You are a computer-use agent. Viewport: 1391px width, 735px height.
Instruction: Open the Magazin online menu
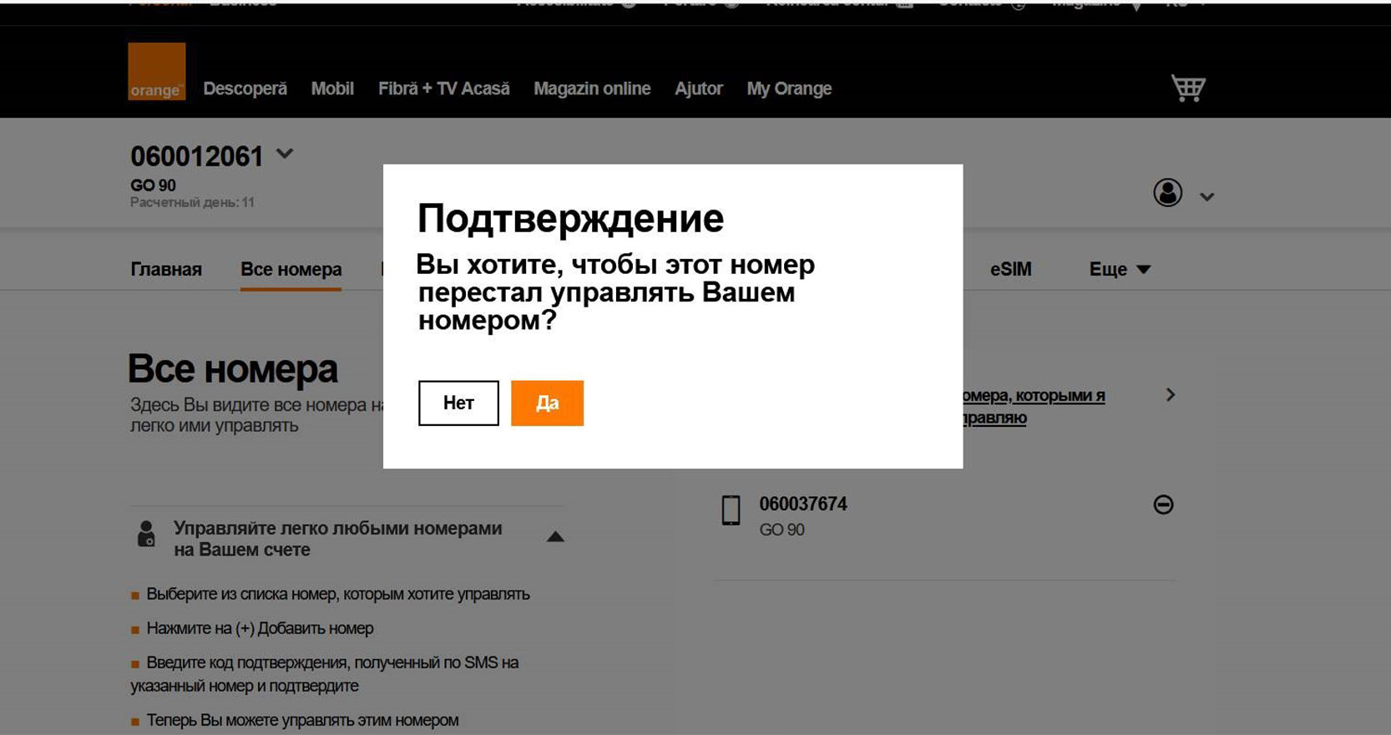tap(592, 89)
